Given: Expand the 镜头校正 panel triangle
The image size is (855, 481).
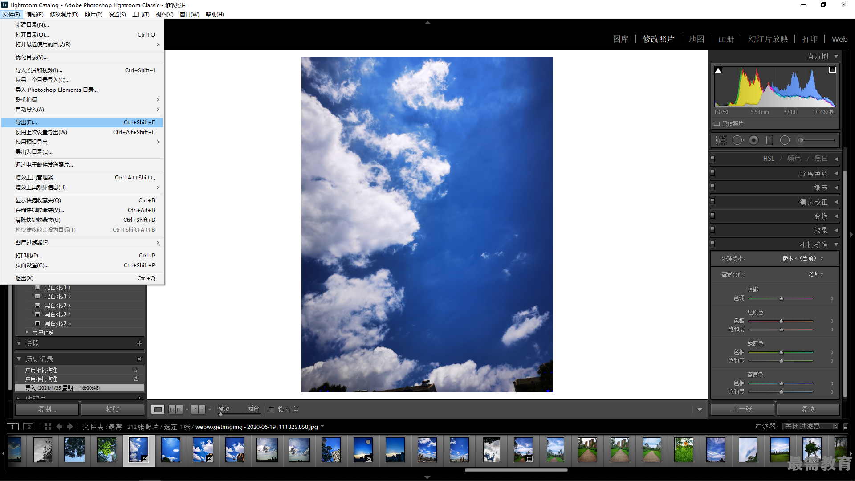Looking at the screenshot, I should [836, 202].
